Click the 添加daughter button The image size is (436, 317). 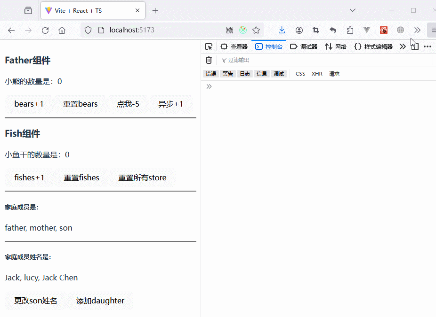100,301
